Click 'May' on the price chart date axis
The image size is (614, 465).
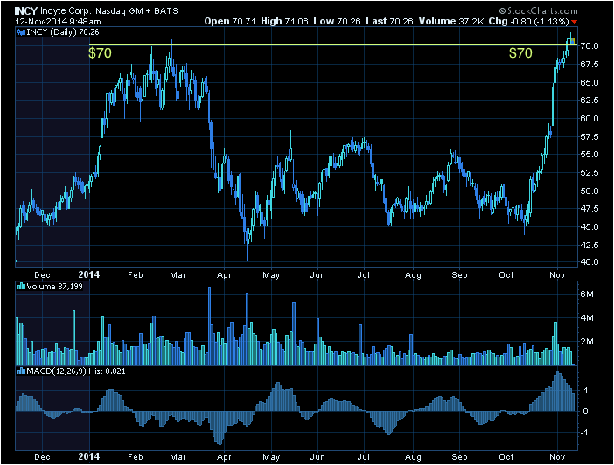click(271, 275)
